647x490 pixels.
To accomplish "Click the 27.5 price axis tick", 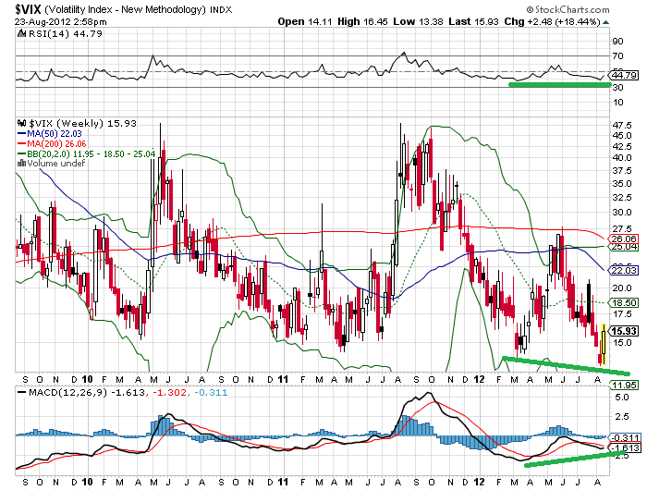I will coord(622,228).
